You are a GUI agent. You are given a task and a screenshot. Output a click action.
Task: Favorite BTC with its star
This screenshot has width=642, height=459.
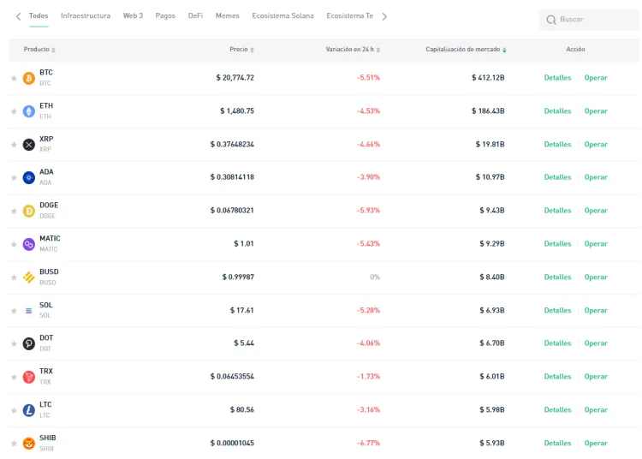14,78
